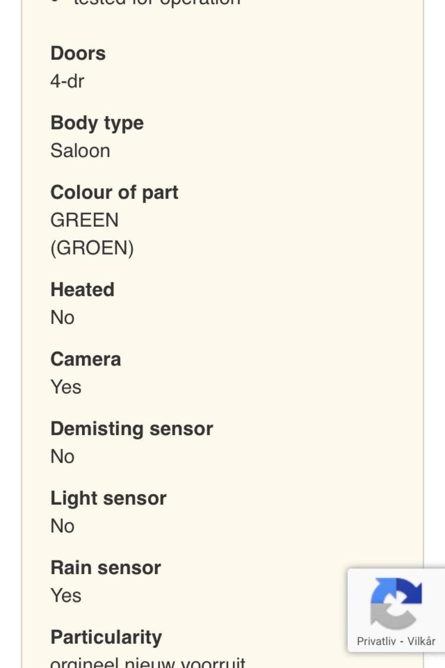This screenshot has height=668, width=445.
Task: Click the Light sensor heading
Action: [108, 498]
